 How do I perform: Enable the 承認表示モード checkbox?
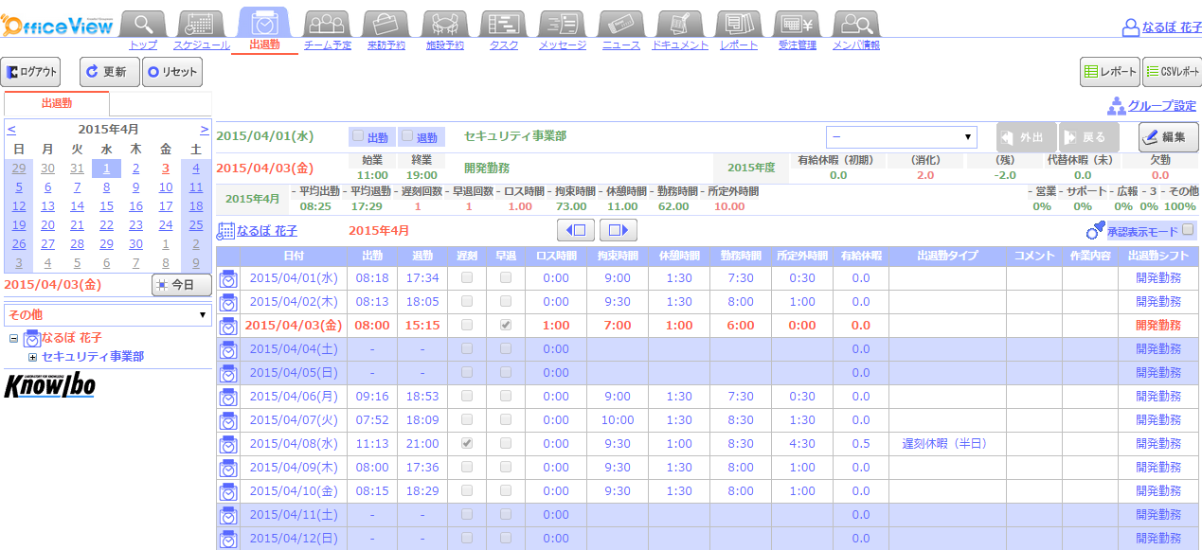coord(1188,230)
